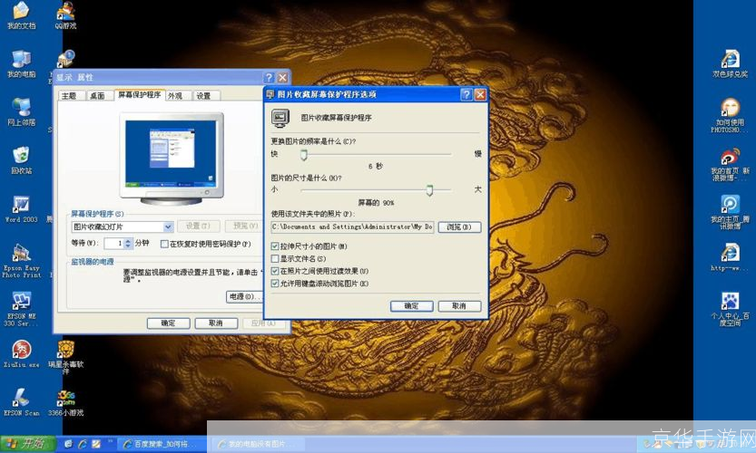The width and height of the screenshot is (756, 453).
Task: Click the picture change frequency slider thumb
Action: pyautogui.click(x=304, y=155)
